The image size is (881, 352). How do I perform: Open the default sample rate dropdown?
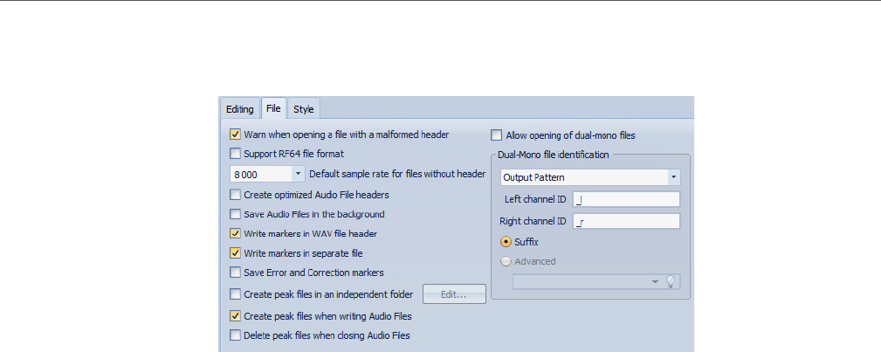click(x=298, y=174)
